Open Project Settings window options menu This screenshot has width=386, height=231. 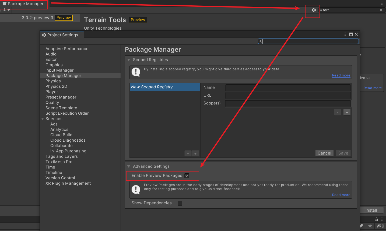pos(345,34)
